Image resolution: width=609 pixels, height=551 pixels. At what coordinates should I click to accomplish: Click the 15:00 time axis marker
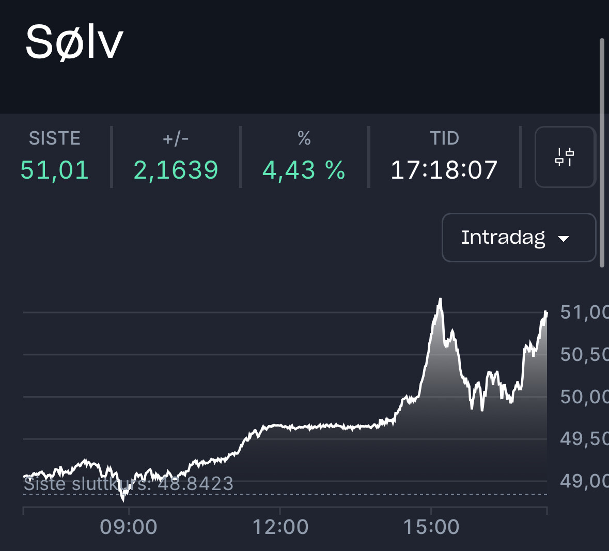tap(431, 527)
